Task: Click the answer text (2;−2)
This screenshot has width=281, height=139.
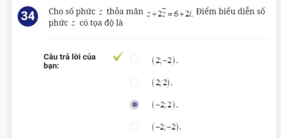Action: (x=165, y=61)
